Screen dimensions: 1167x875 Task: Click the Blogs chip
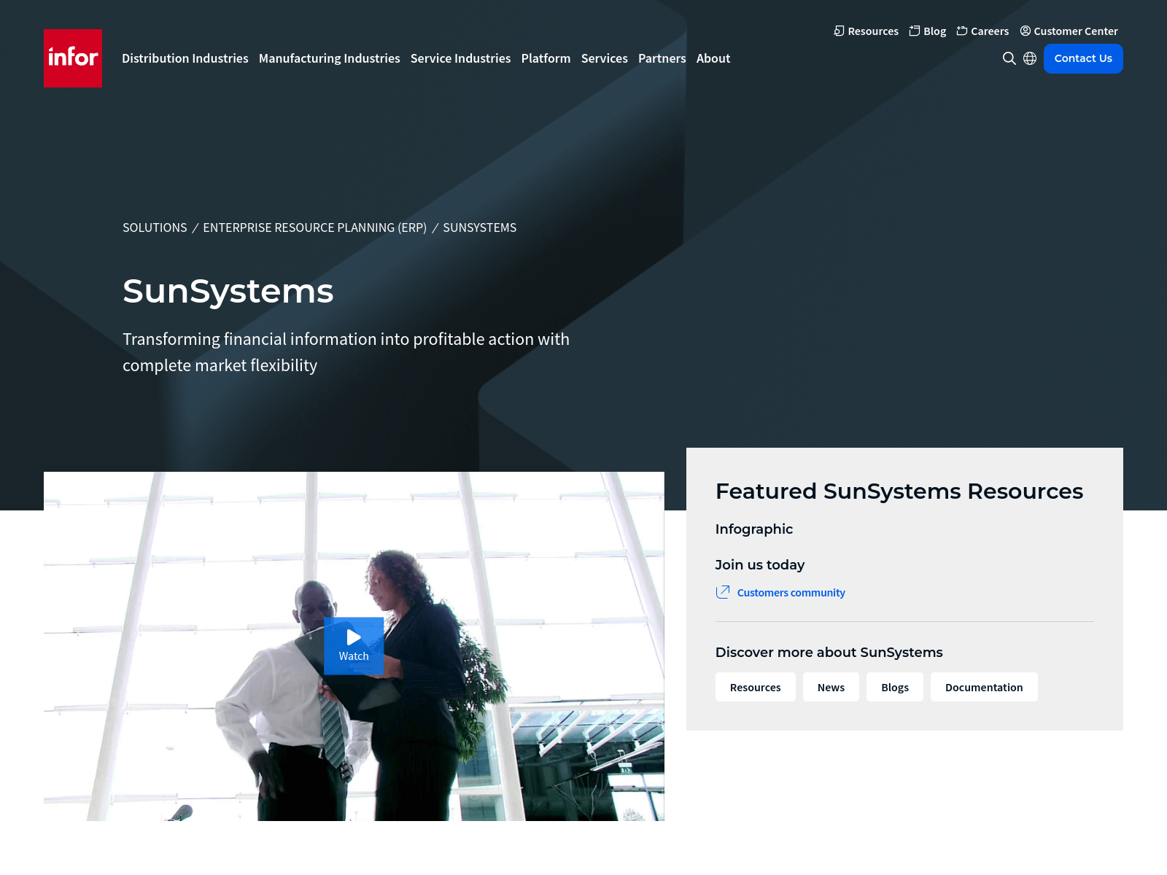click(x=895, y=687)
